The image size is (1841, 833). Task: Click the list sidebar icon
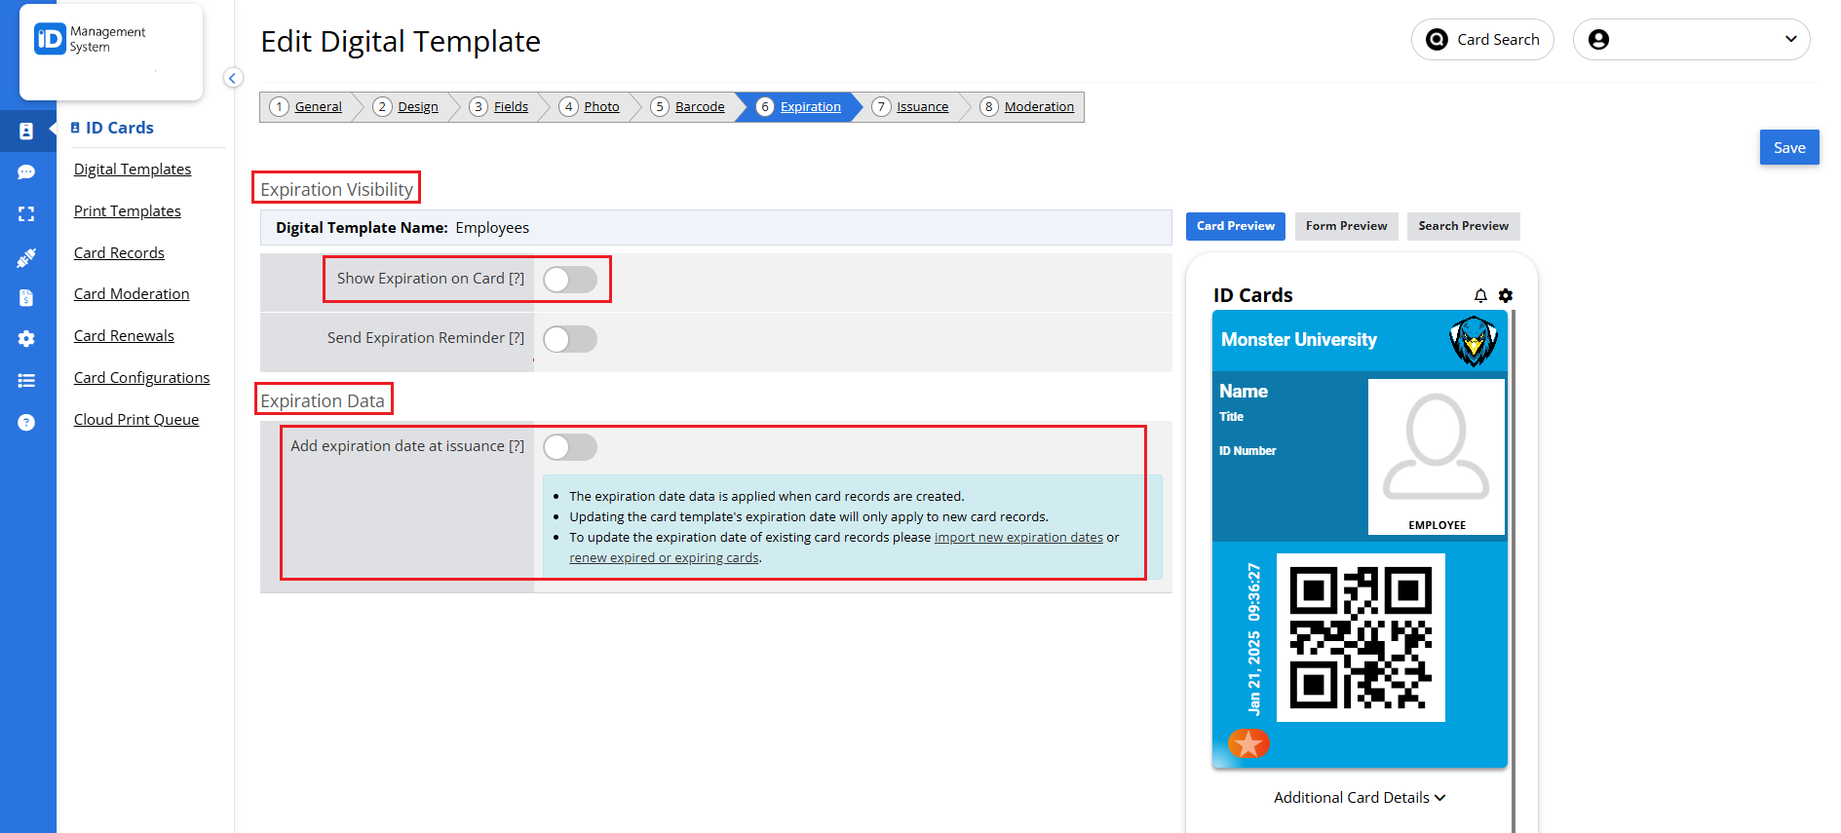coord(26,381)
